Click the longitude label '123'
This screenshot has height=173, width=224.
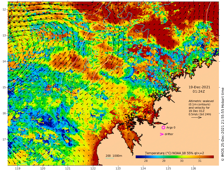[118, 168]
